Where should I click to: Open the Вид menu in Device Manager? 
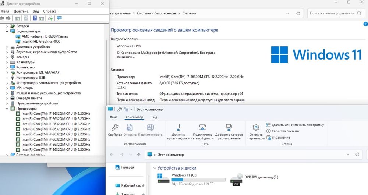coord(36,11)
